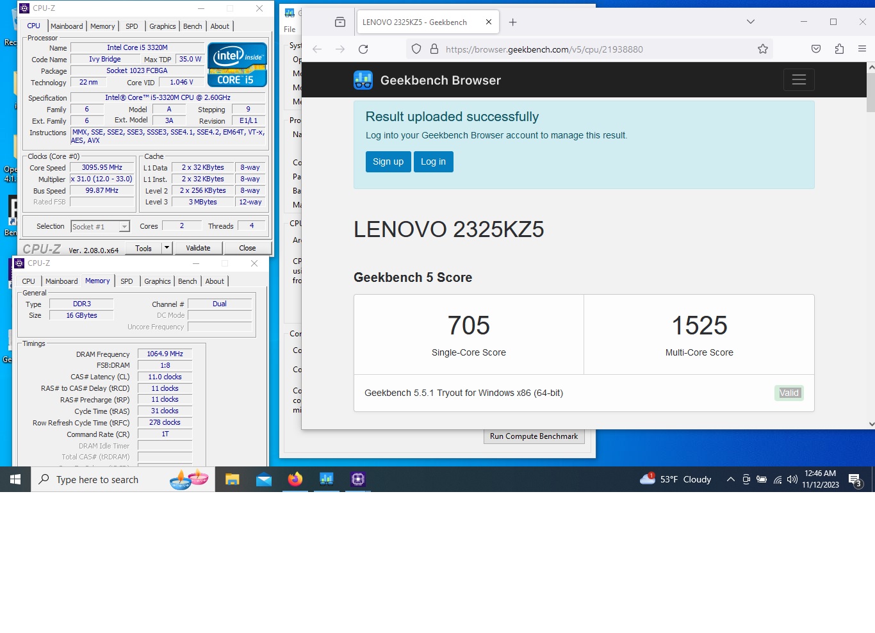Switch to Memory tab in top CPU-Z

pos(102,26)
